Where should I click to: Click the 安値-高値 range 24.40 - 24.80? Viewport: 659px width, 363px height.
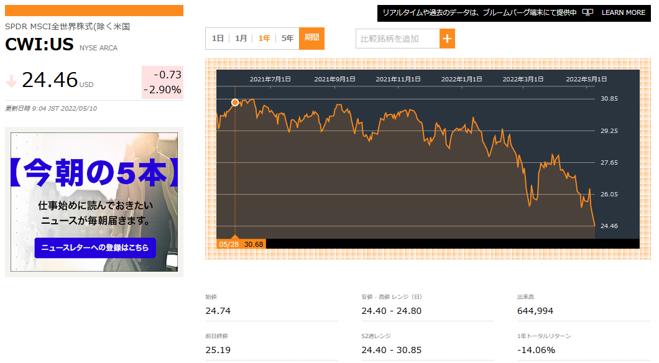(391, 311)
